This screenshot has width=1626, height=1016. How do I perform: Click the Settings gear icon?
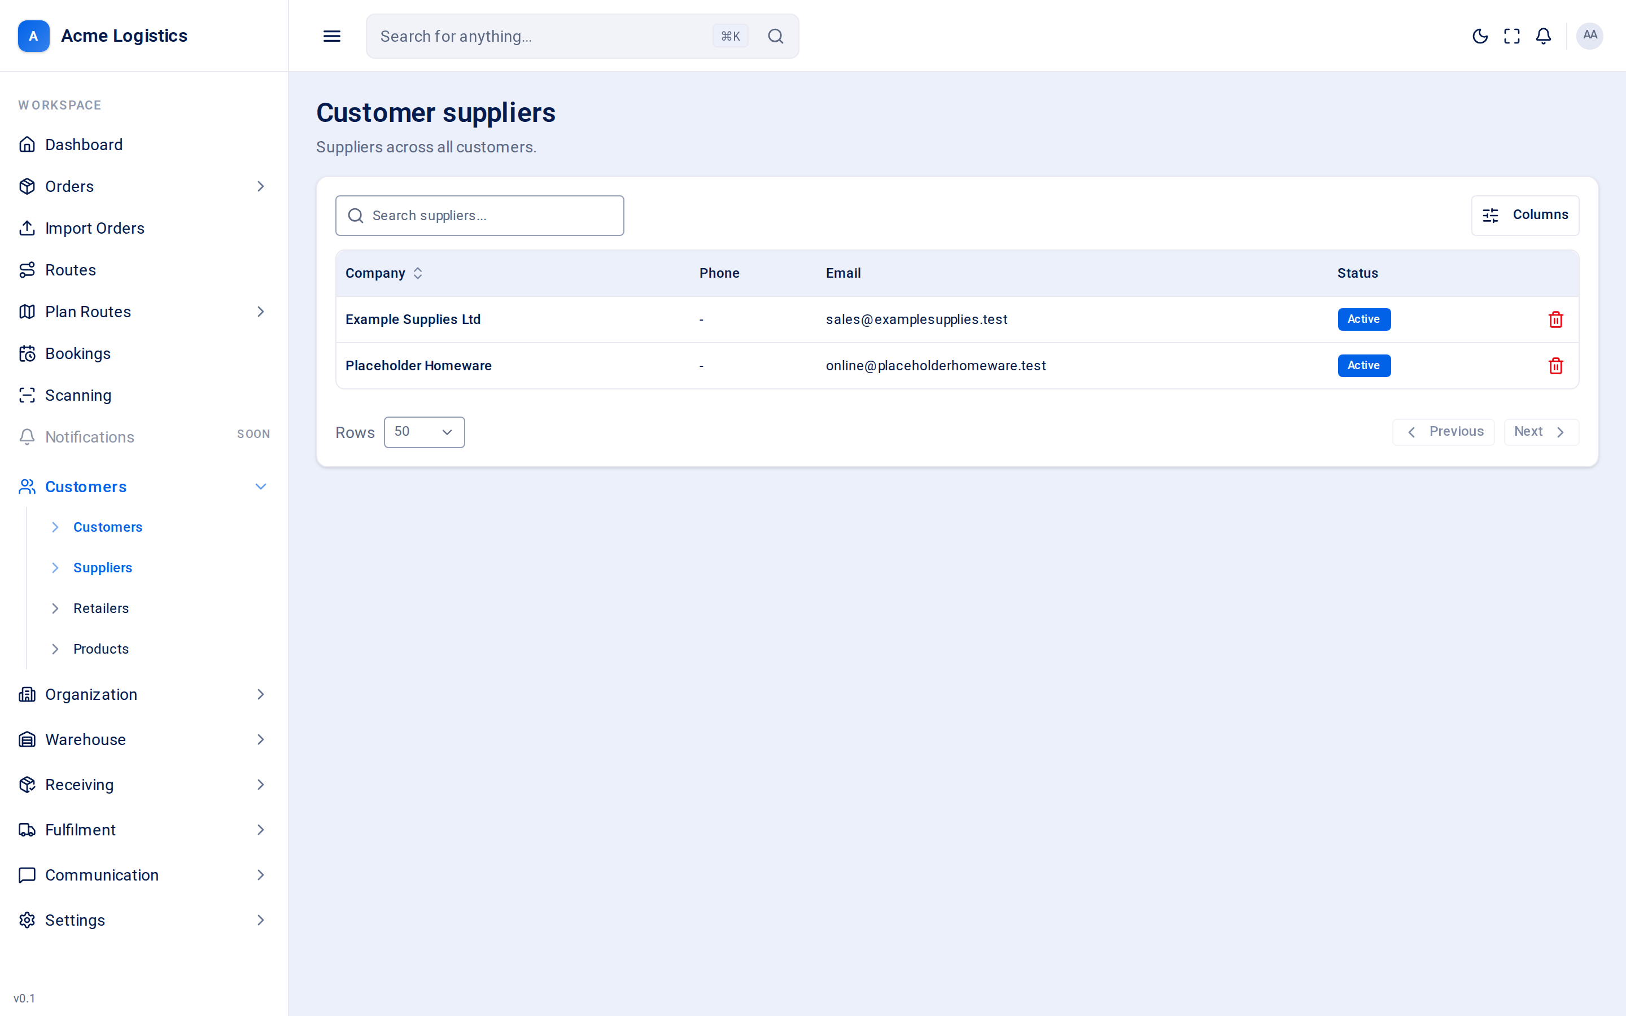coord(27,920)
